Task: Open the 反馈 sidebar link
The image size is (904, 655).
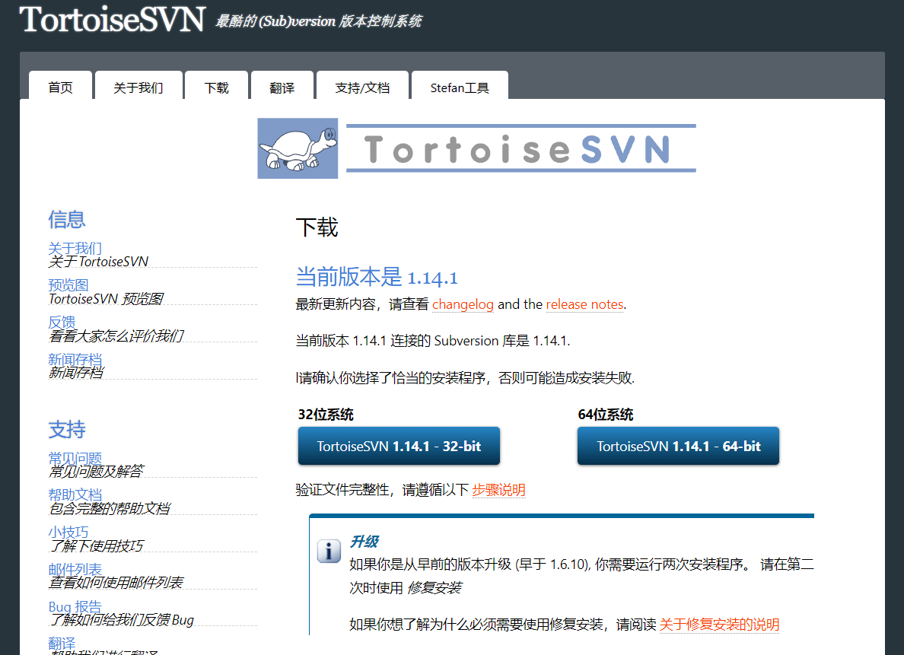Action: (62, 322)
